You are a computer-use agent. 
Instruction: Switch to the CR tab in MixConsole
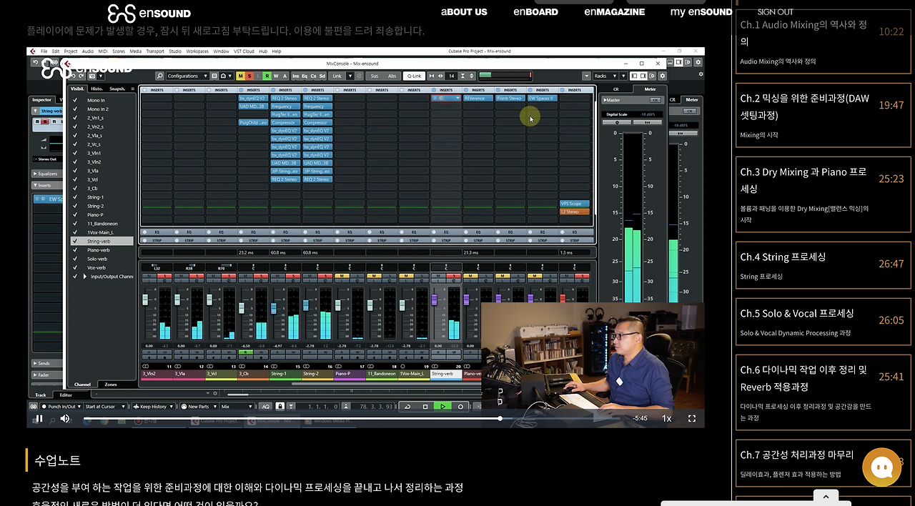(x=615, y=89)
